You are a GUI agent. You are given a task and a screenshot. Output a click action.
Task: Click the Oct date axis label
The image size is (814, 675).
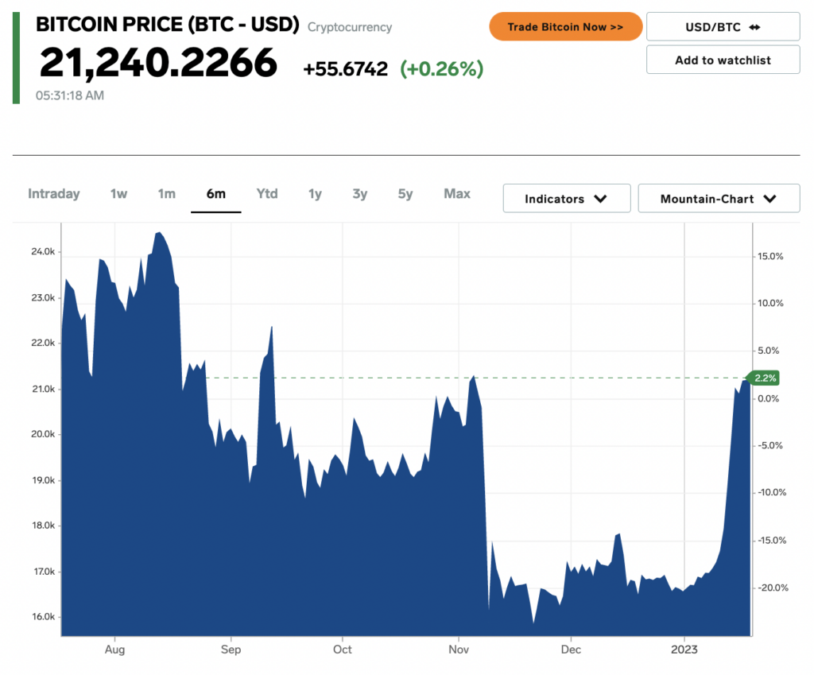[342, 650]
